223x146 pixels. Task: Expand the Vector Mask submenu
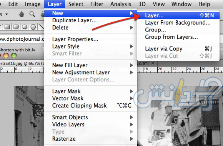click(x=91, y=98)
